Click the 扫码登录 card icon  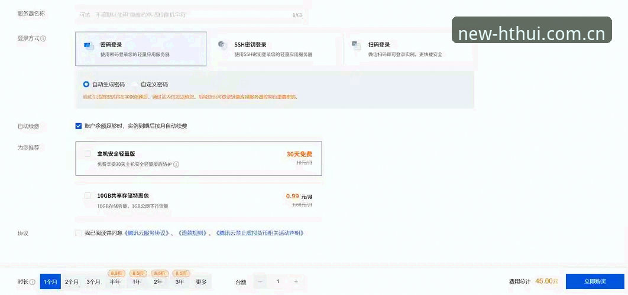pyautogui.click(x=357, y=45)
